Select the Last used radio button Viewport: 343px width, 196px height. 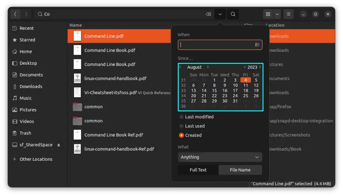point(181,126)
